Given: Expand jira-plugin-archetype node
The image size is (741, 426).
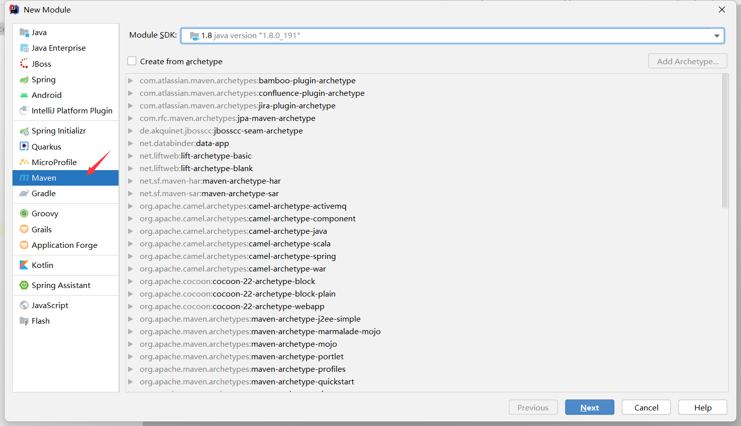Looking at the screenshot, I should coord(131,106).
